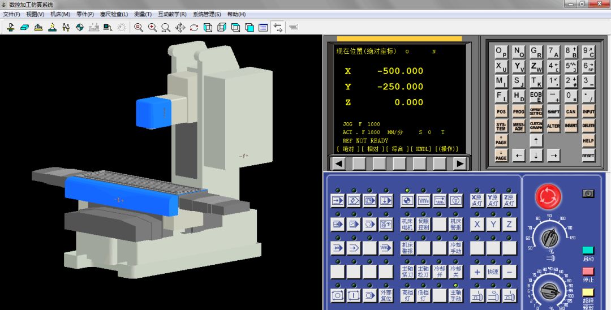Click the PAGE up key

(501, 141)
